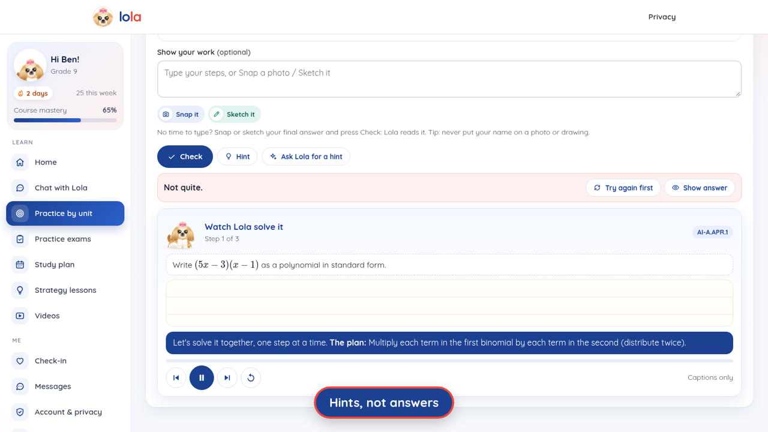Open Messages page
Screen dimensions: 768x432
click(x=65, y=386)
